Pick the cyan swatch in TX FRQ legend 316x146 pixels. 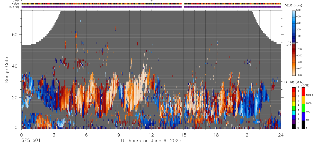point(294,113)
